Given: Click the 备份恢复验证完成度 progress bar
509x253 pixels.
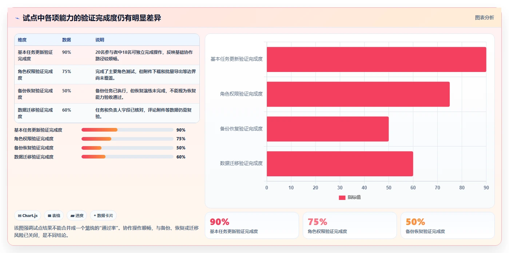Looking at the screenshot, I should [127, 148].
